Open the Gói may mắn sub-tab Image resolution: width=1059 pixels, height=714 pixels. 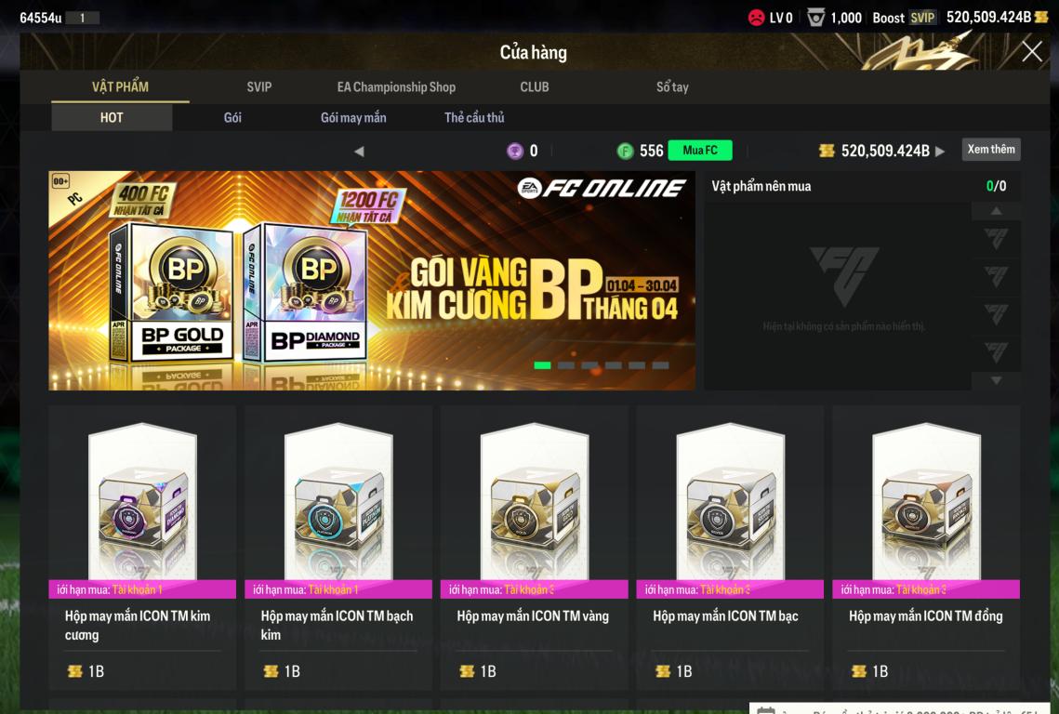pos(353,117)
